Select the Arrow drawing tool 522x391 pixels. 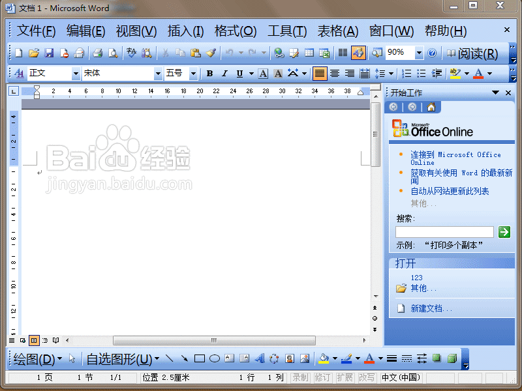184,358
